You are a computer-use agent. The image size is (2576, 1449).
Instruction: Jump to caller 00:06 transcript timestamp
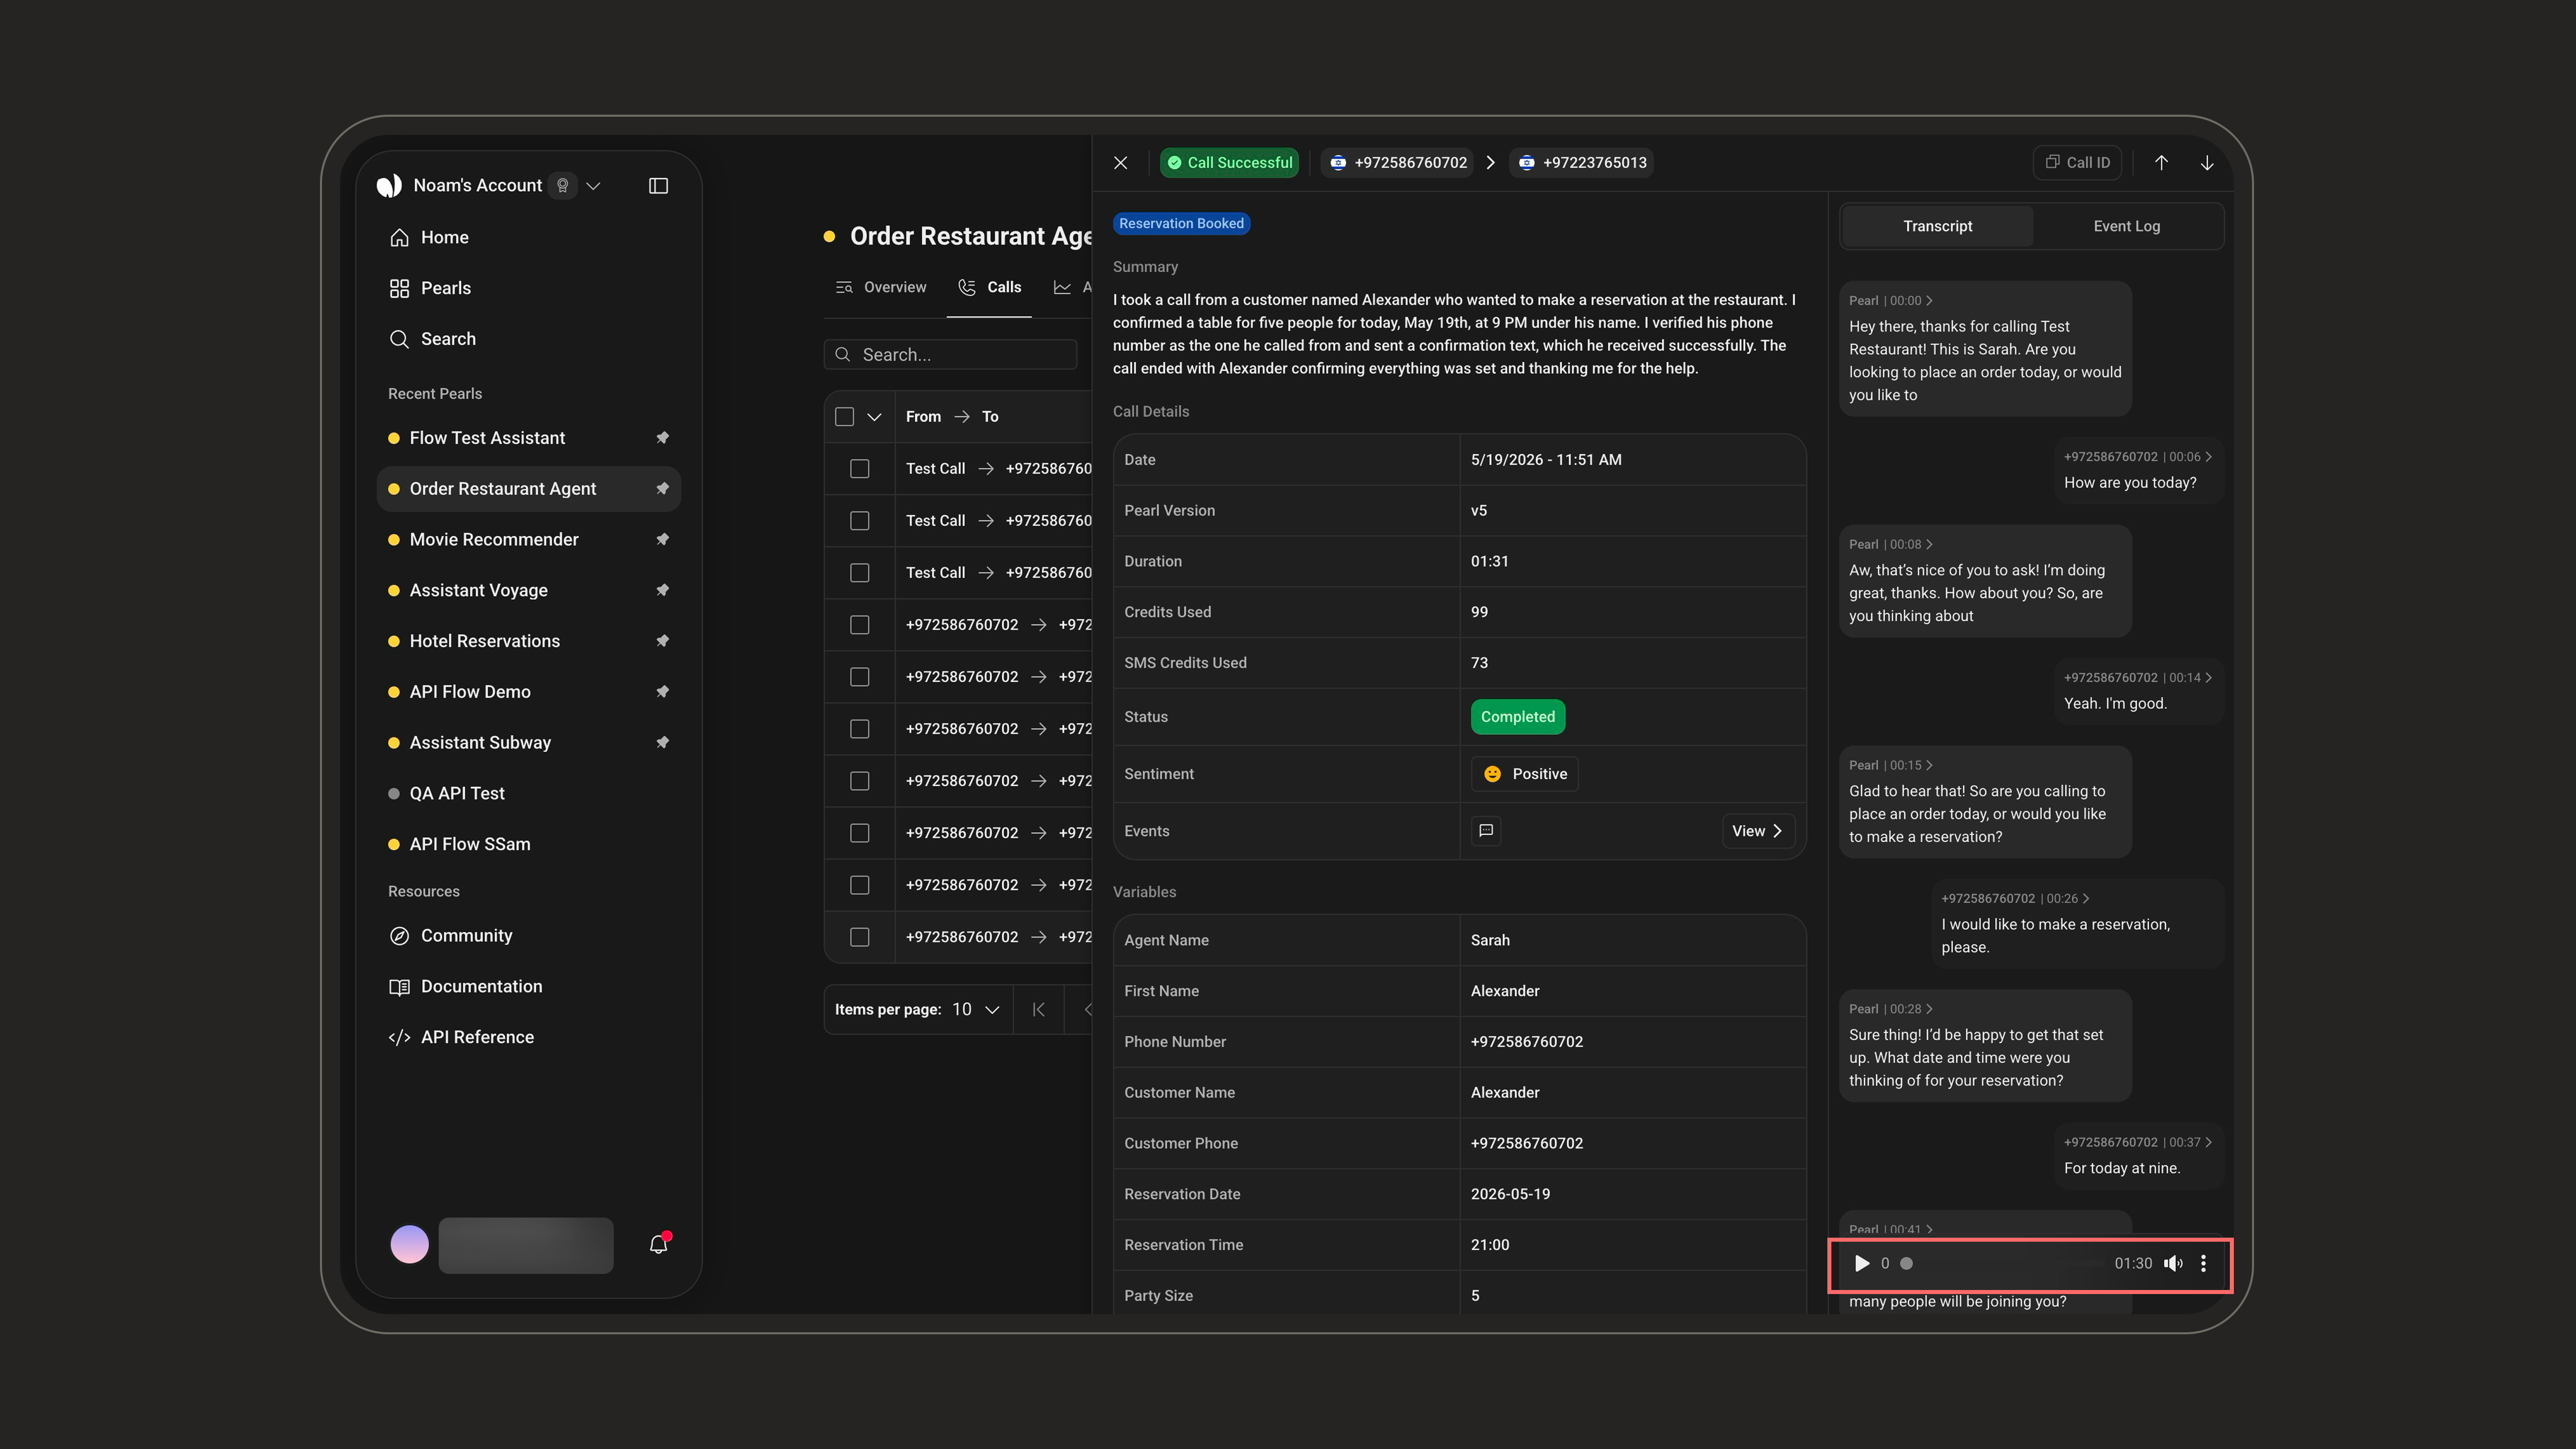pos(2137,457)
